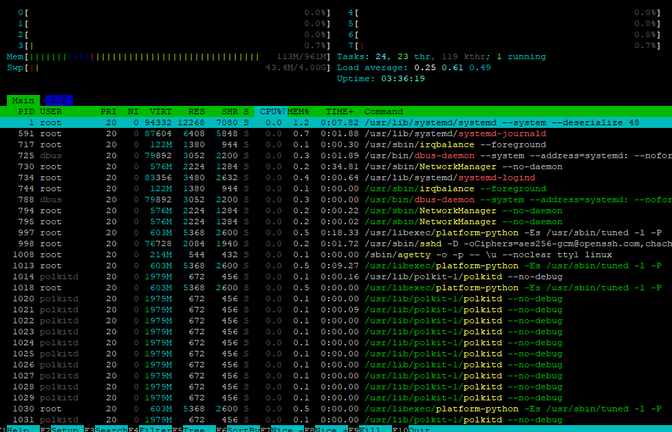Select tuned thread PID 1030

[x=336, y=409]
